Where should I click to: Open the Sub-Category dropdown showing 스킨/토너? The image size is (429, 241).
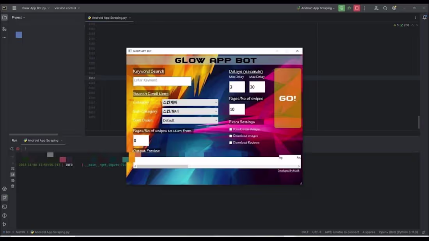[190, 111]
